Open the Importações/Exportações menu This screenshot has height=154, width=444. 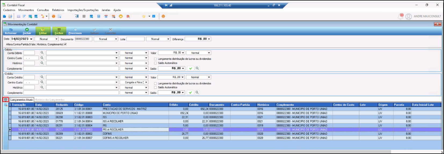[83, 10]
